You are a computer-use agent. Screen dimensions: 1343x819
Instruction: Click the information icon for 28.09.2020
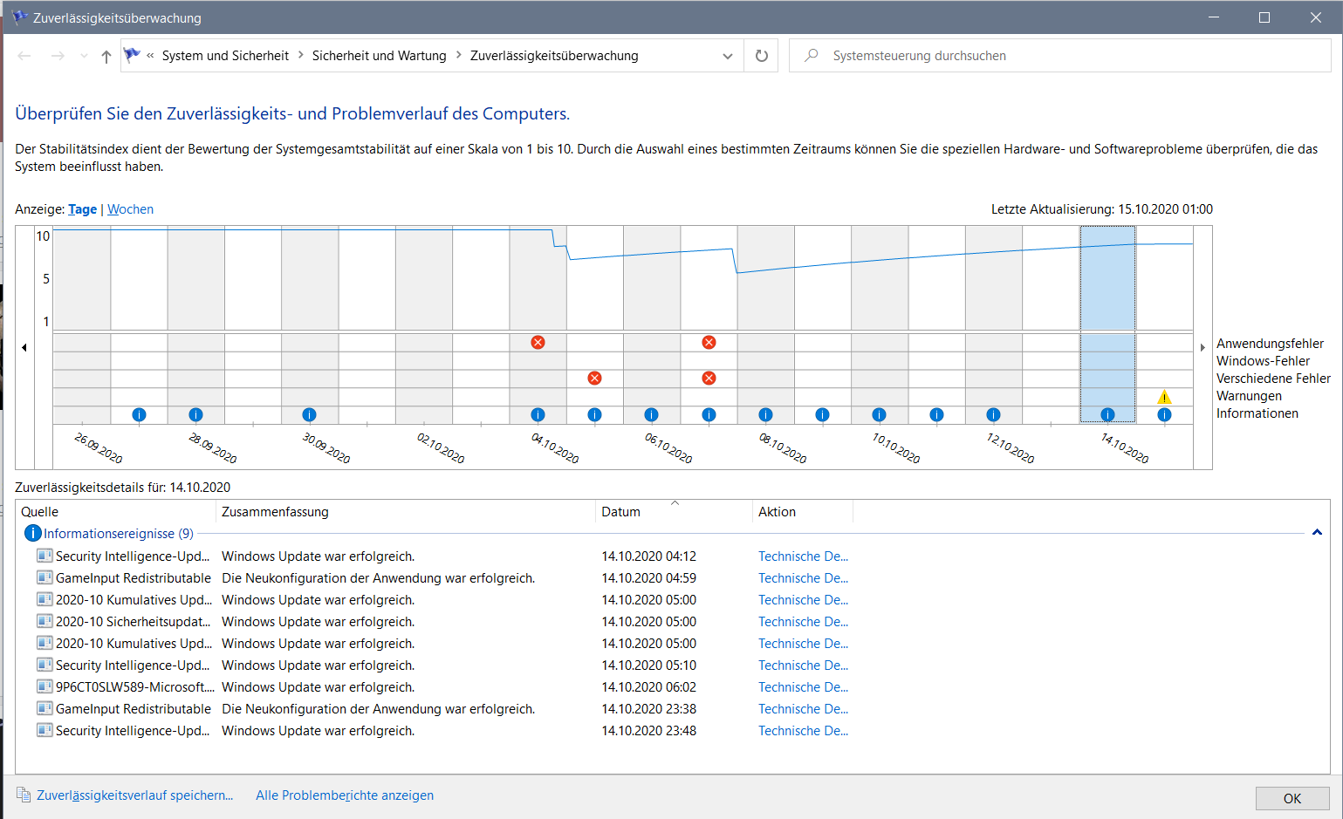195,414
